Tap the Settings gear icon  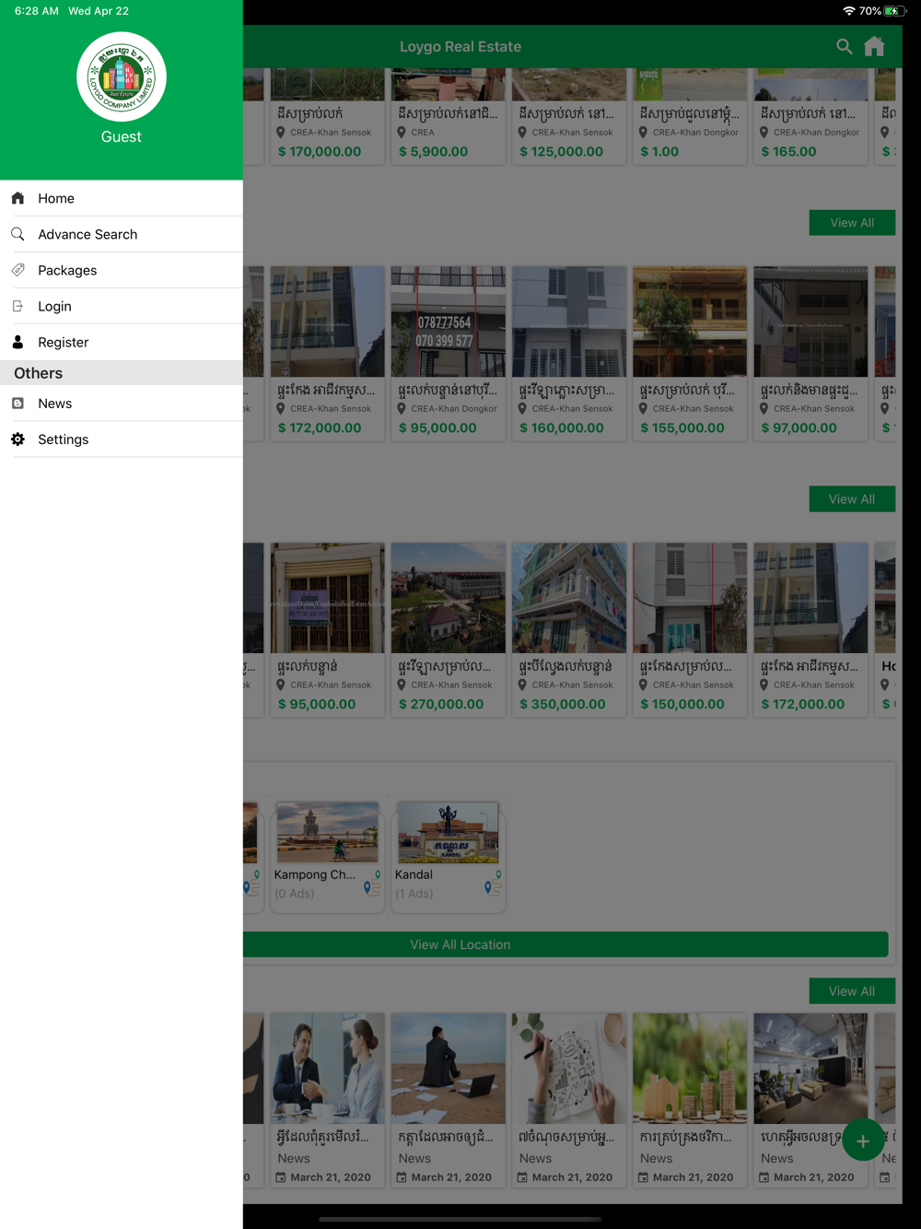17,439
